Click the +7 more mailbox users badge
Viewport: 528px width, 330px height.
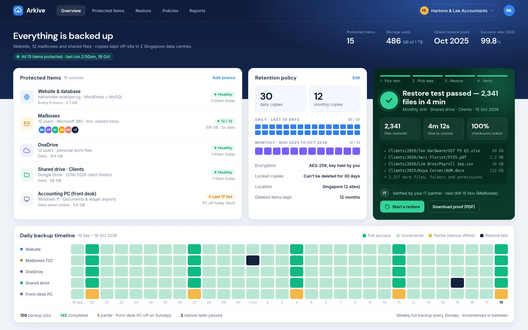[75, 130]
